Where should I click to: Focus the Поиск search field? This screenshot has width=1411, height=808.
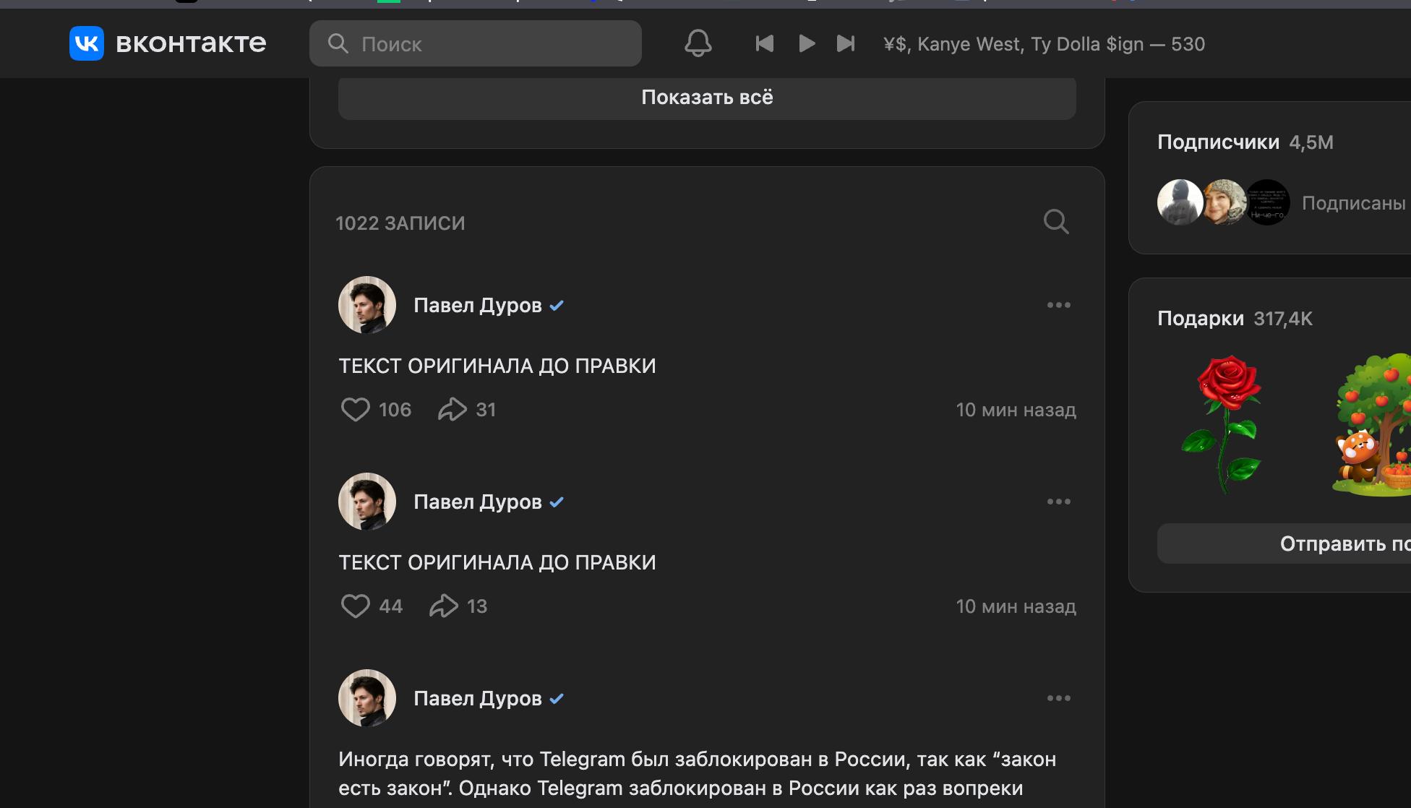[476, 43]
